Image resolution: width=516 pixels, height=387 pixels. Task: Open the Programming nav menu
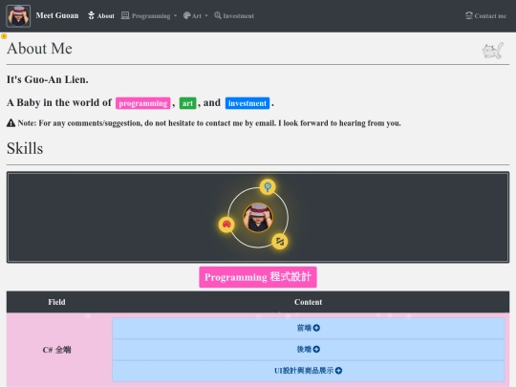(149, 16)
